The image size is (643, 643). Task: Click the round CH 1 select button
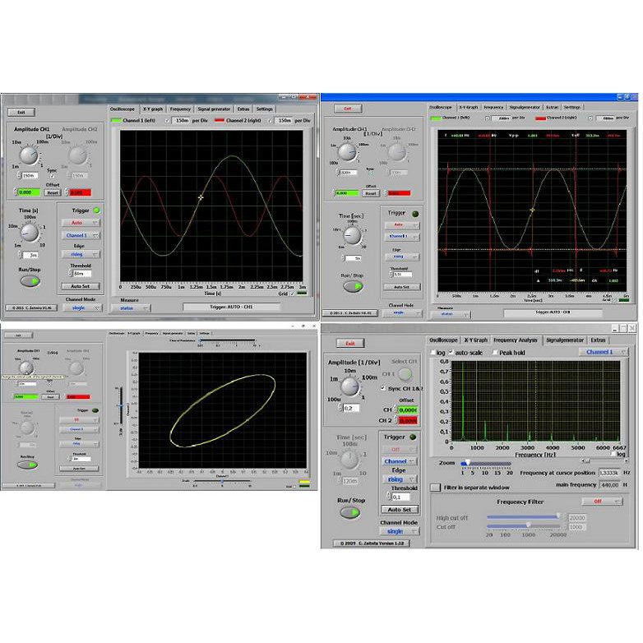coord(407,373)
